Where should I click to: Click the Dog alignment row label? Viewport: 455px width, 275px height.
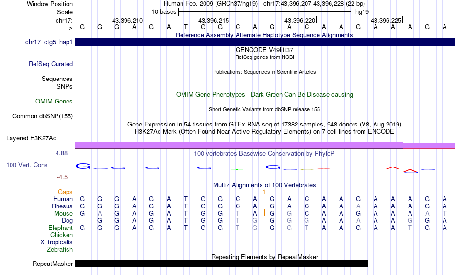(x=68, y=221)
